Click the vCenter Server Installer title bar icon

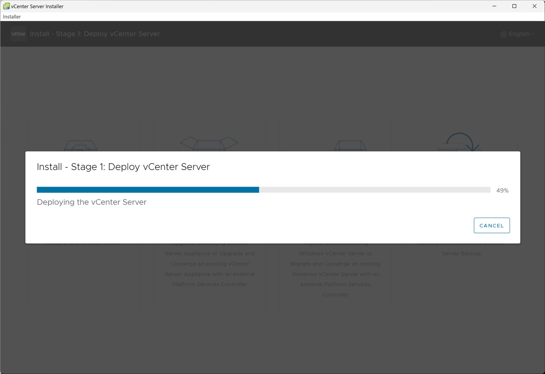[6, 6]
